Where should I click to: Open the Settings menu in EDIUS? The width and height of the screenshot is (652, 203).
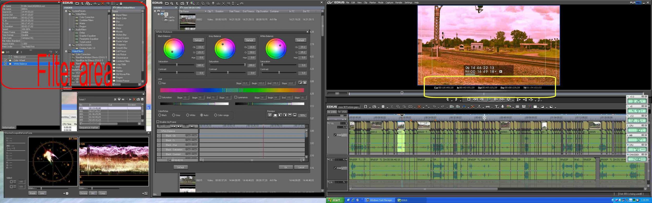coord(408,3)
